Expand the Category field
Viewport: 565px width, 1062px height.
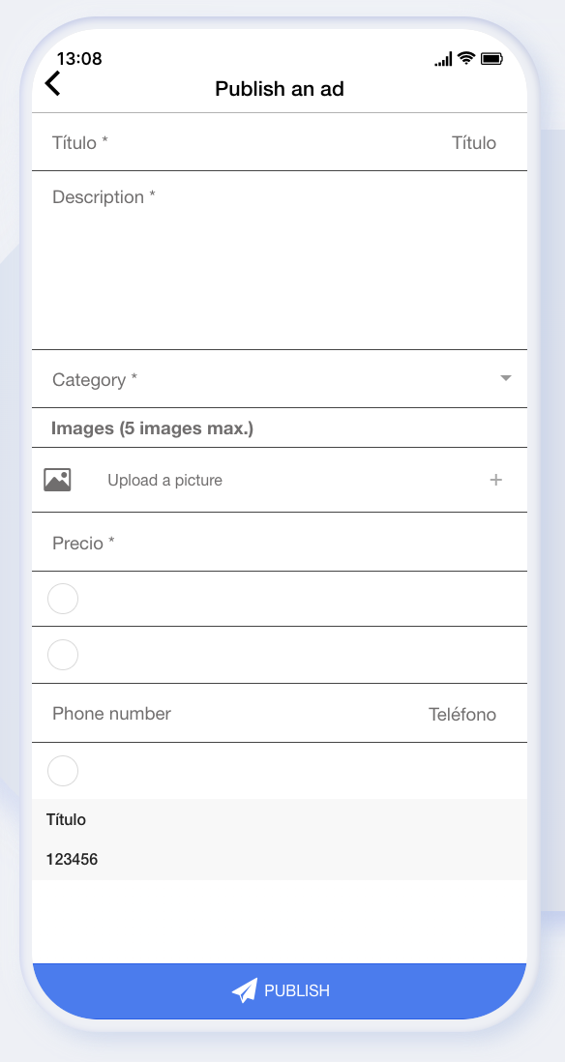[x=279, y=378]
